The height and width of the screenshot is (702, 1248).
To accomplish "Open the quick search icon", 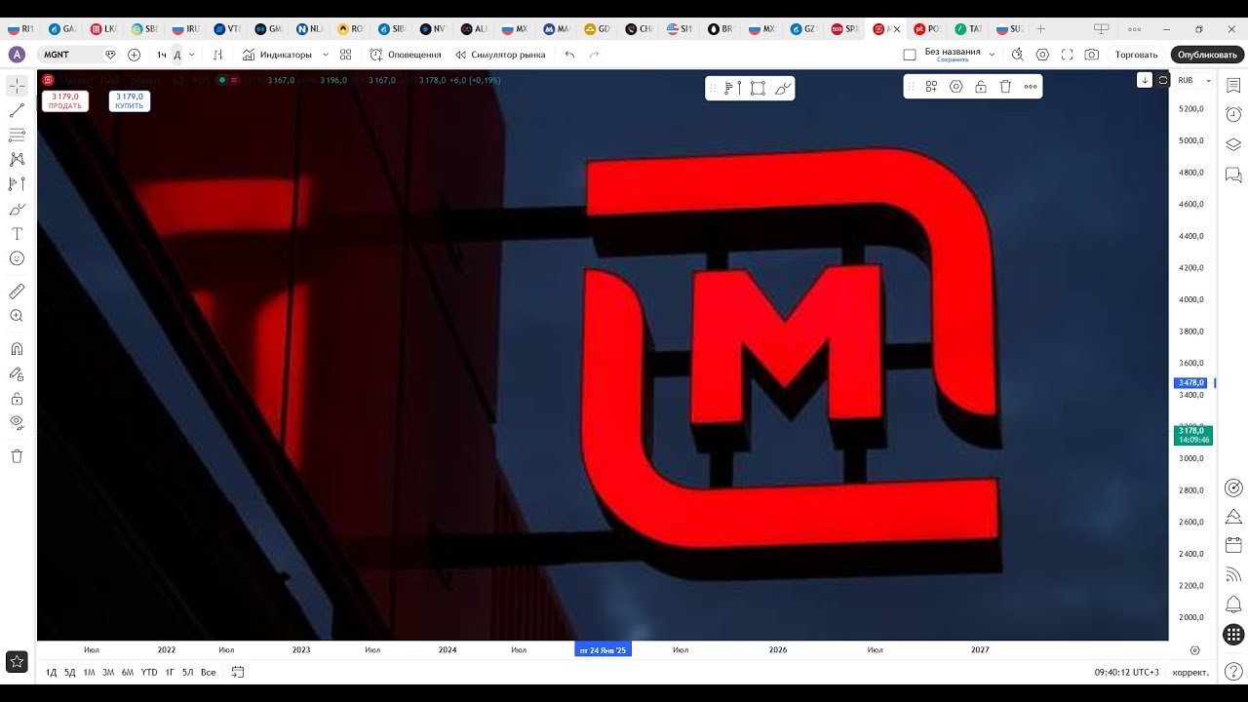I will click(1018, 55).
